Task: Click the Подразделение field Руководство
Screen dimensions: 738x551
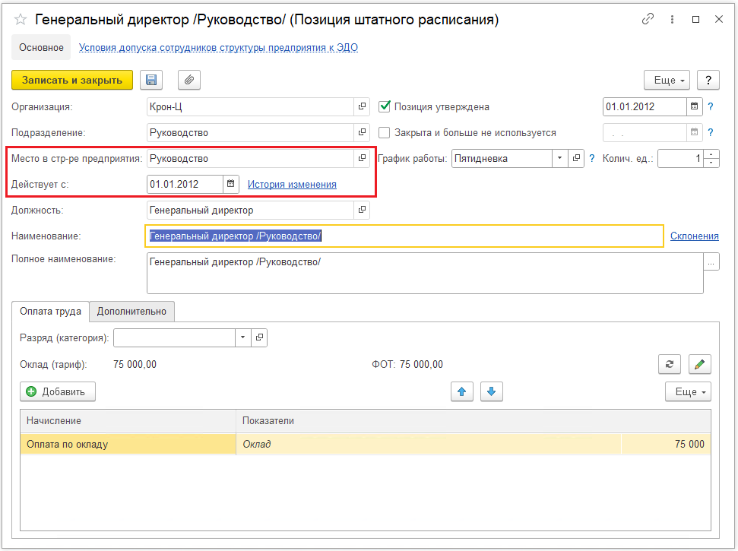Action: 250,133
